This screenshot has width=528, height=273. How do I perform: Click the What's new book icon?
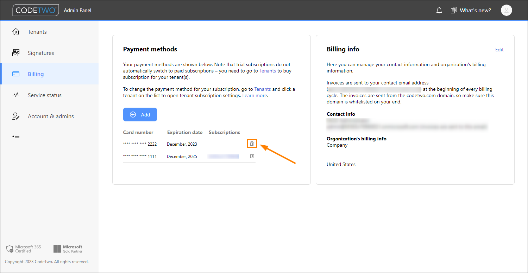point(453,10)
